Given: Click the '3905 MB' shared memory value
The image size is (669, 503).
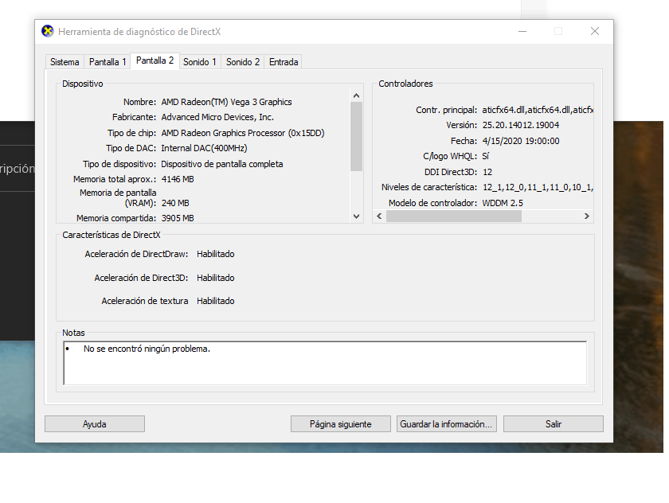Looking at the screenshot, I should coord(178,218).
